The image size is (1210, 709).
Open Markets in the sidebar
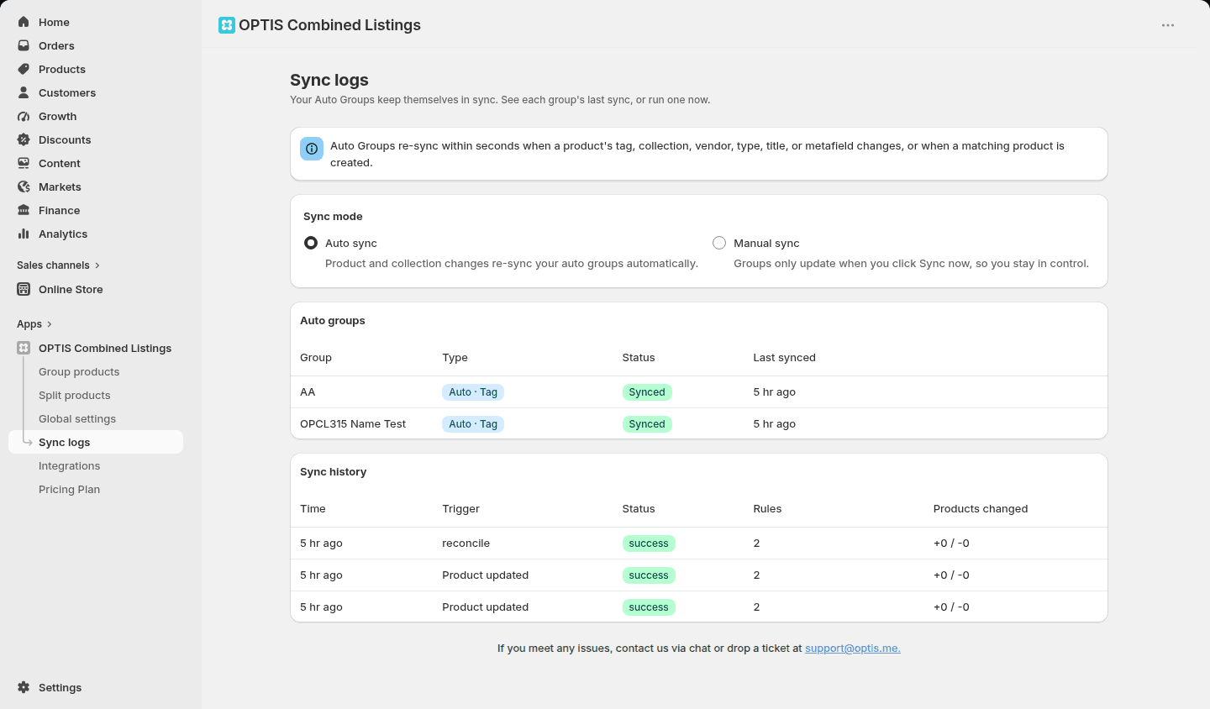(60, 186)
